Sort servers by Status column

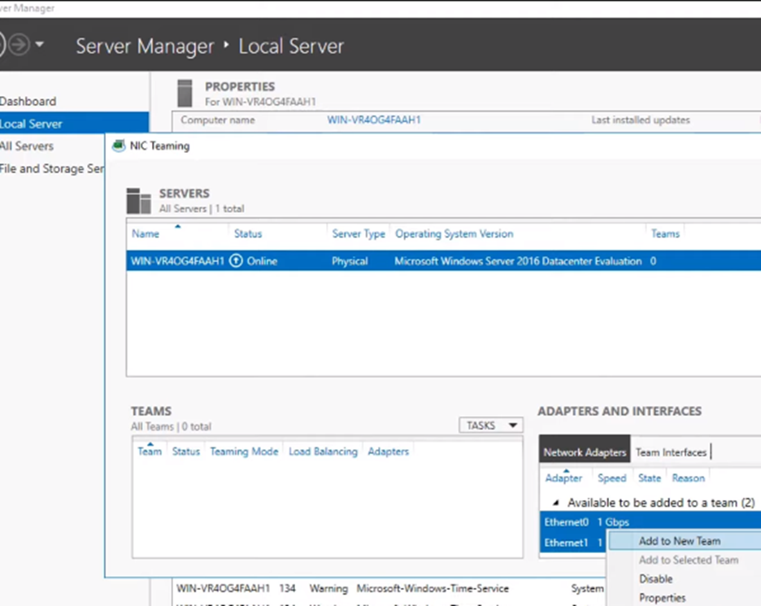(248, 233)
